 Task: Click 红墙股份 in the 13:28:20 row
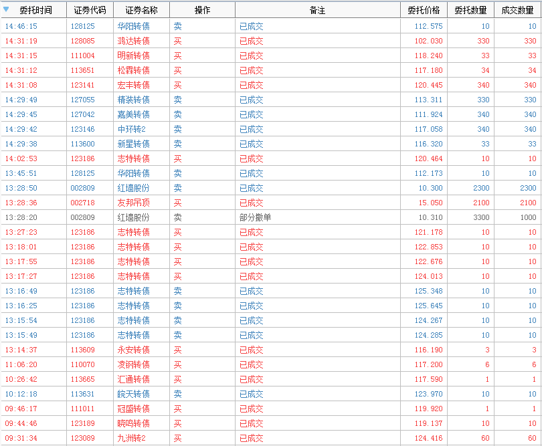pyautogui.click(x=133, y=217)
